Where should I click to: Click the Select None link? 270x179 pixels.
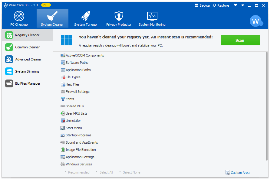(132, 172)
